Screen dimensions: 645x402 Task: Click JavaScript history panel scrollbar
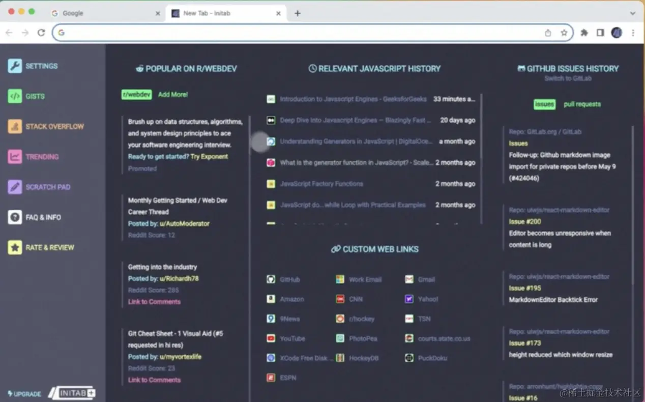click(x=481, y=126)
